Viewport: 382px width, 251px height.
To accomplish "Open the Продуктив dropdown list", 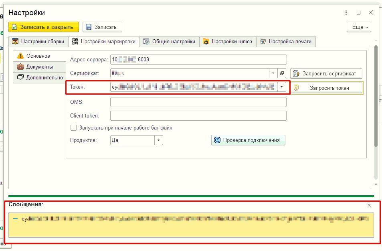I will [x=159, y=140].
